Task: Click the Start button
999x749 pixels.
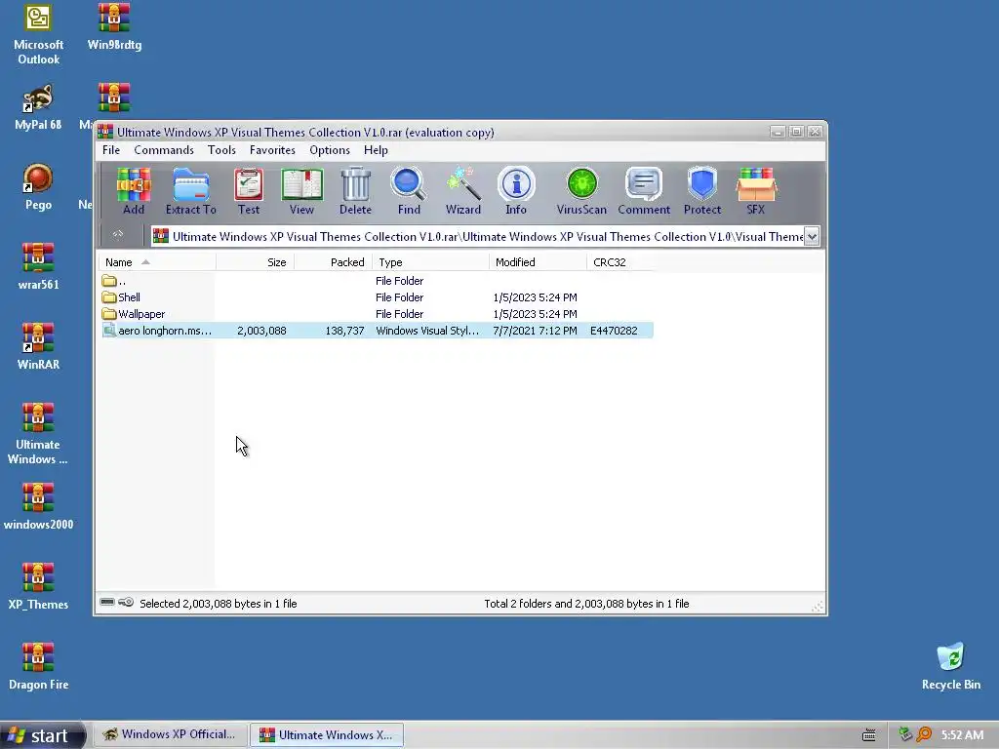Action: (x=42, y=735)
